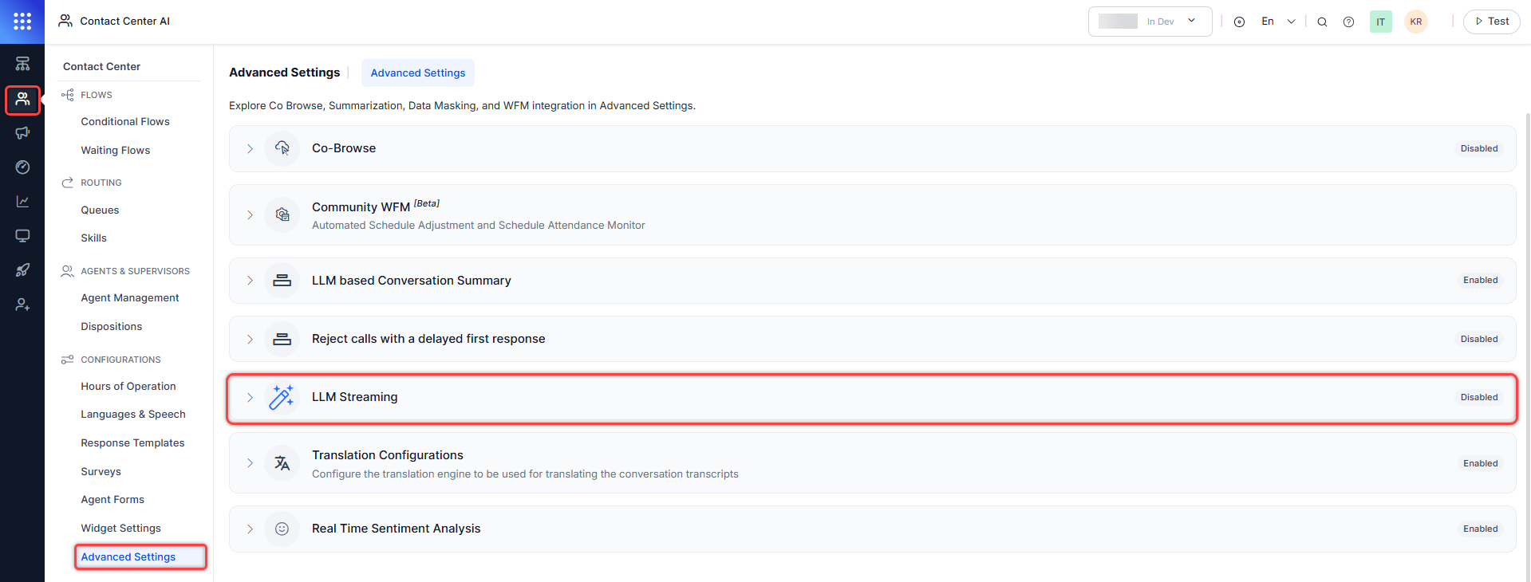Open the app launcher grid icon
This screenshot has width=1531, height=582.
pyautogui.click(x=22, y=22)
